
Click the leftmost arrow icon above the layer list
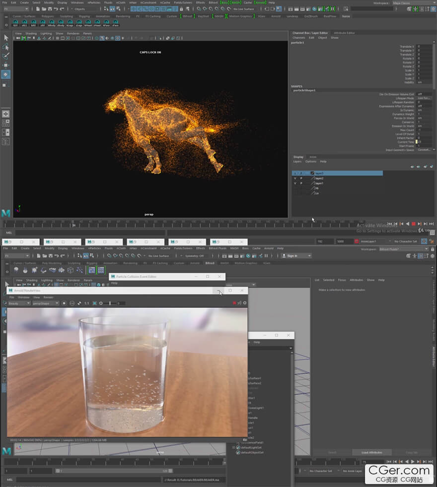pyautogui.click(x=412, y=167)
